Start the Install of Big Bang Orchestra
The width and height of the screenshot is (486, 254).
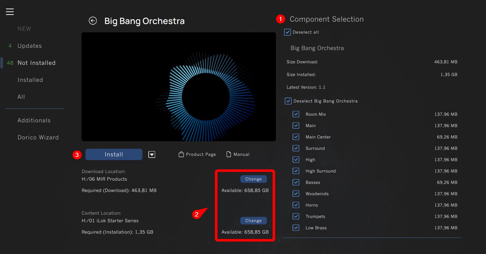(114, 154)
